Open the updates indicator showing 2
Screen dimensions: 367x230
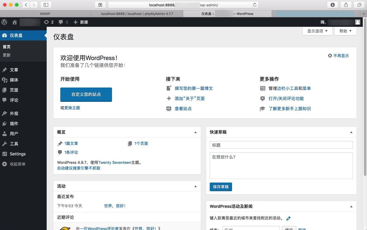[x=49, y=22]
